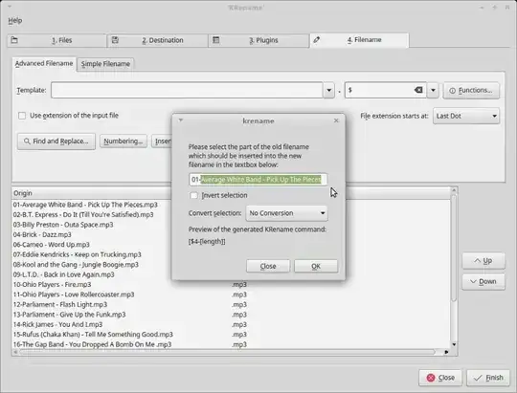The image size is (517, 393).
Task: Open the Help menu
Action: coord(14,20)
